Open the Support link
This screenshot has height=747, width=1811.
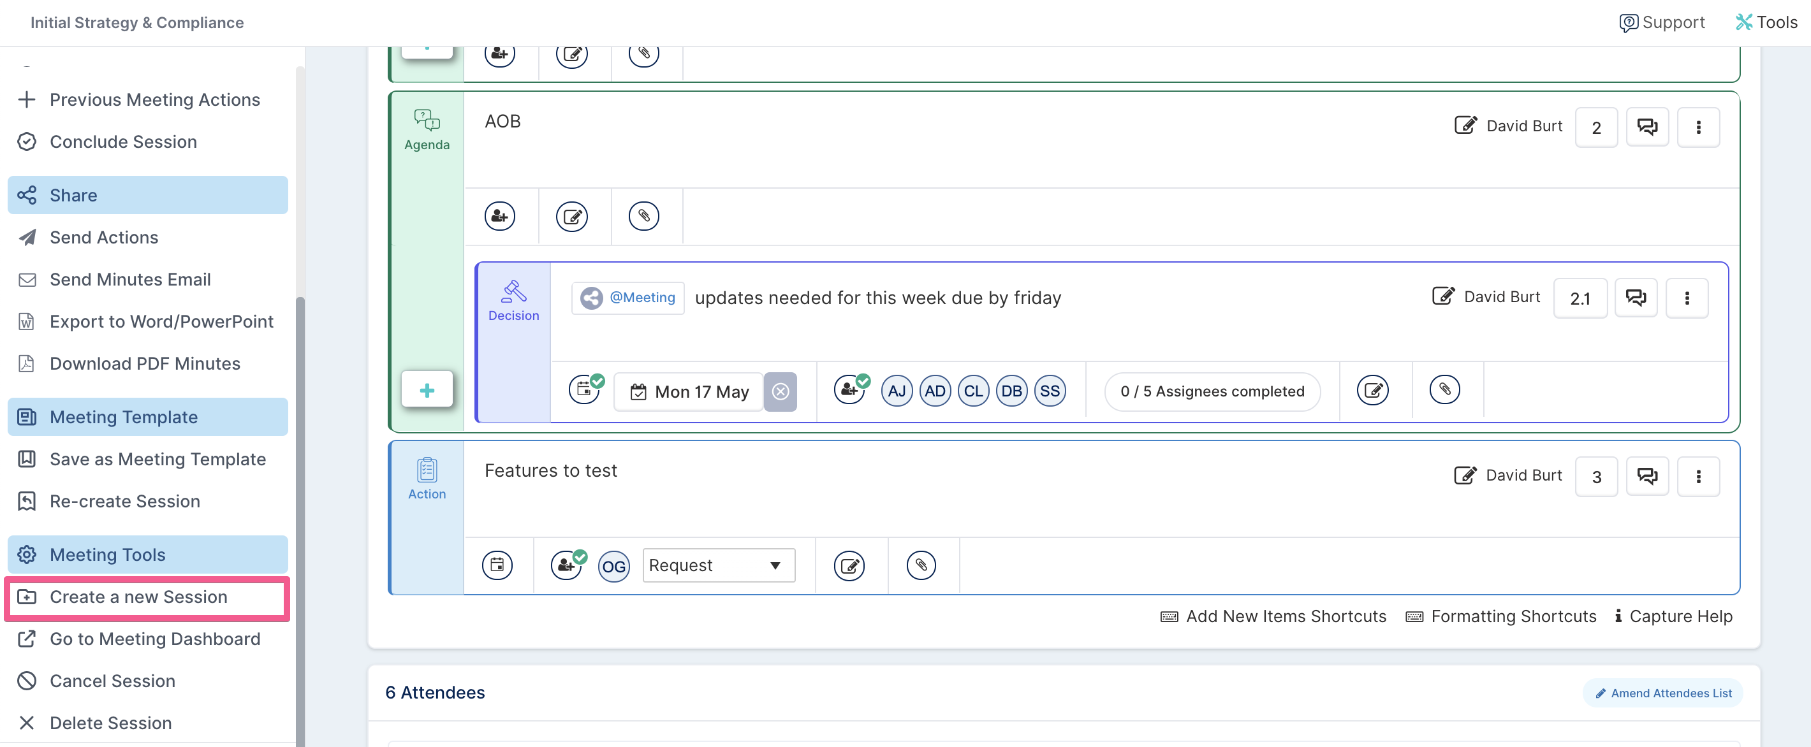tap(1662, 22)
